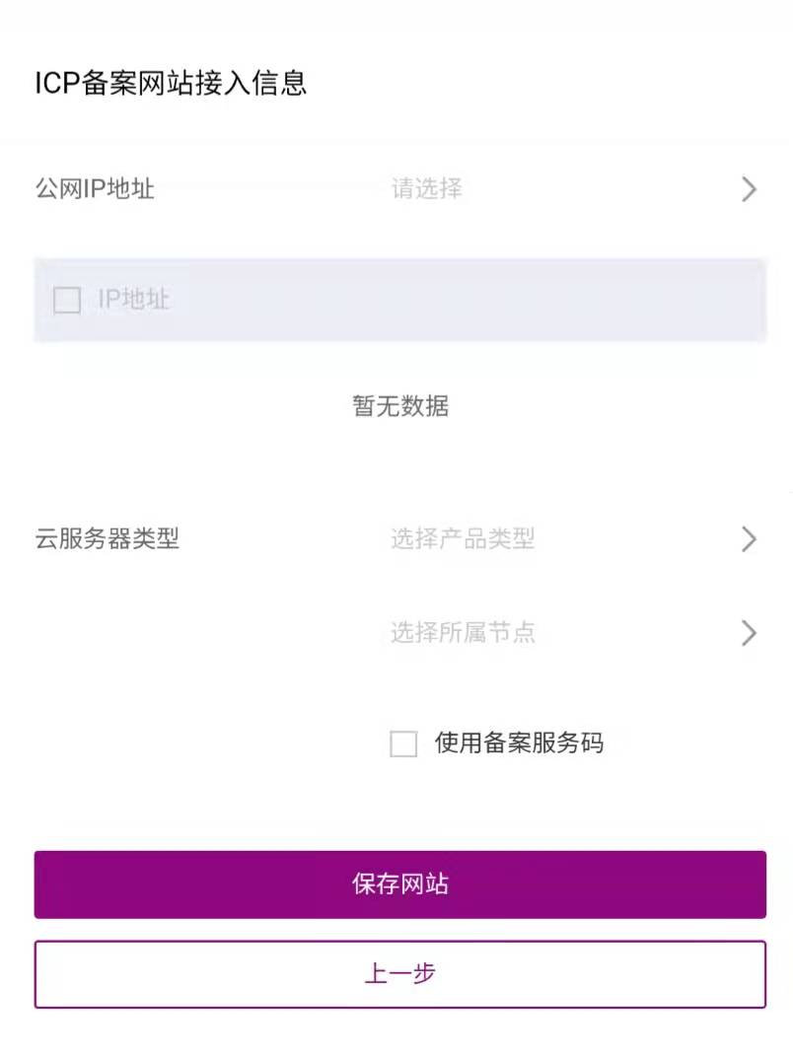Open the 选择所属节点 node selector
The height and width of the screenshot is (1059, 793).
pos(572,633)
